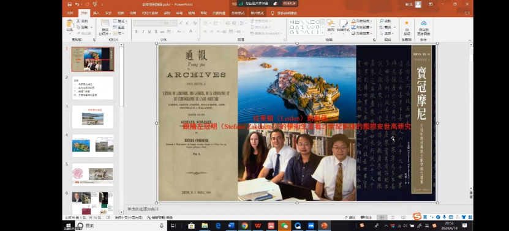Expand the shapes gallery more arrow

(x=322, y=32)
